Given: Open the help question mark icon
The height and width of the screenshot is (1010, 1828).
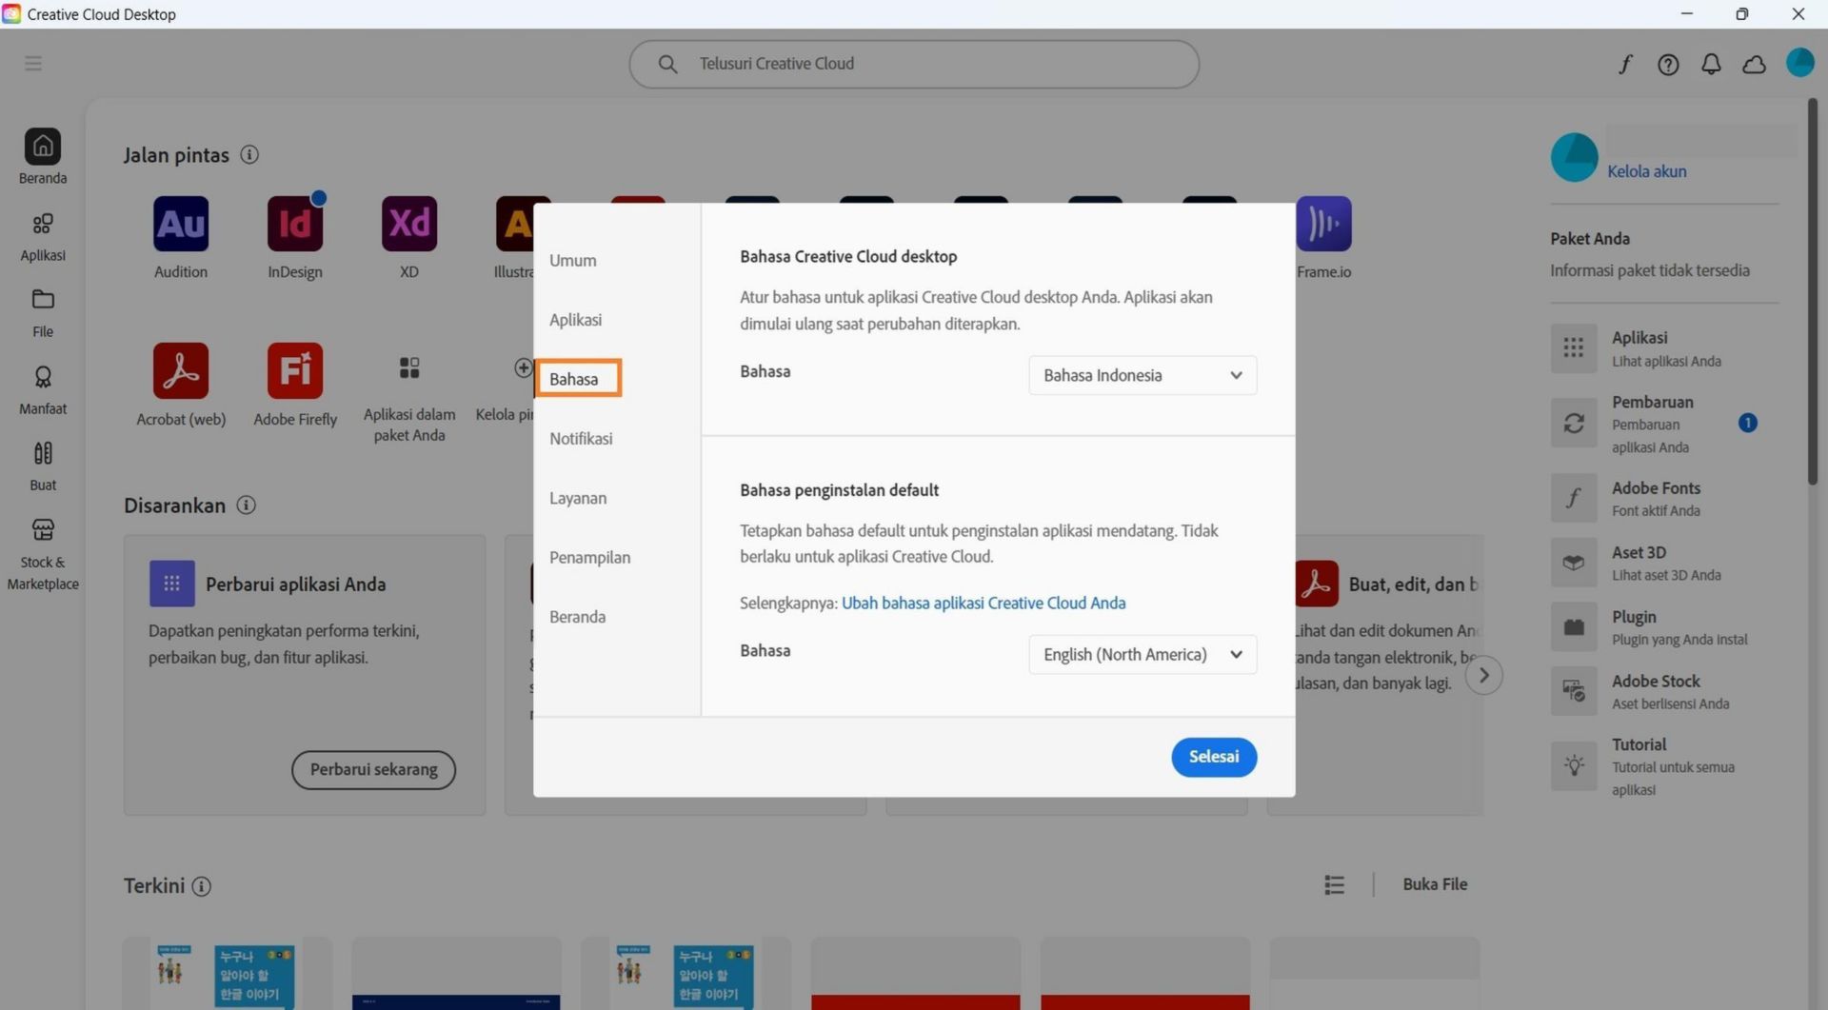Looking at the screenshot, I should click(1668, 64).
